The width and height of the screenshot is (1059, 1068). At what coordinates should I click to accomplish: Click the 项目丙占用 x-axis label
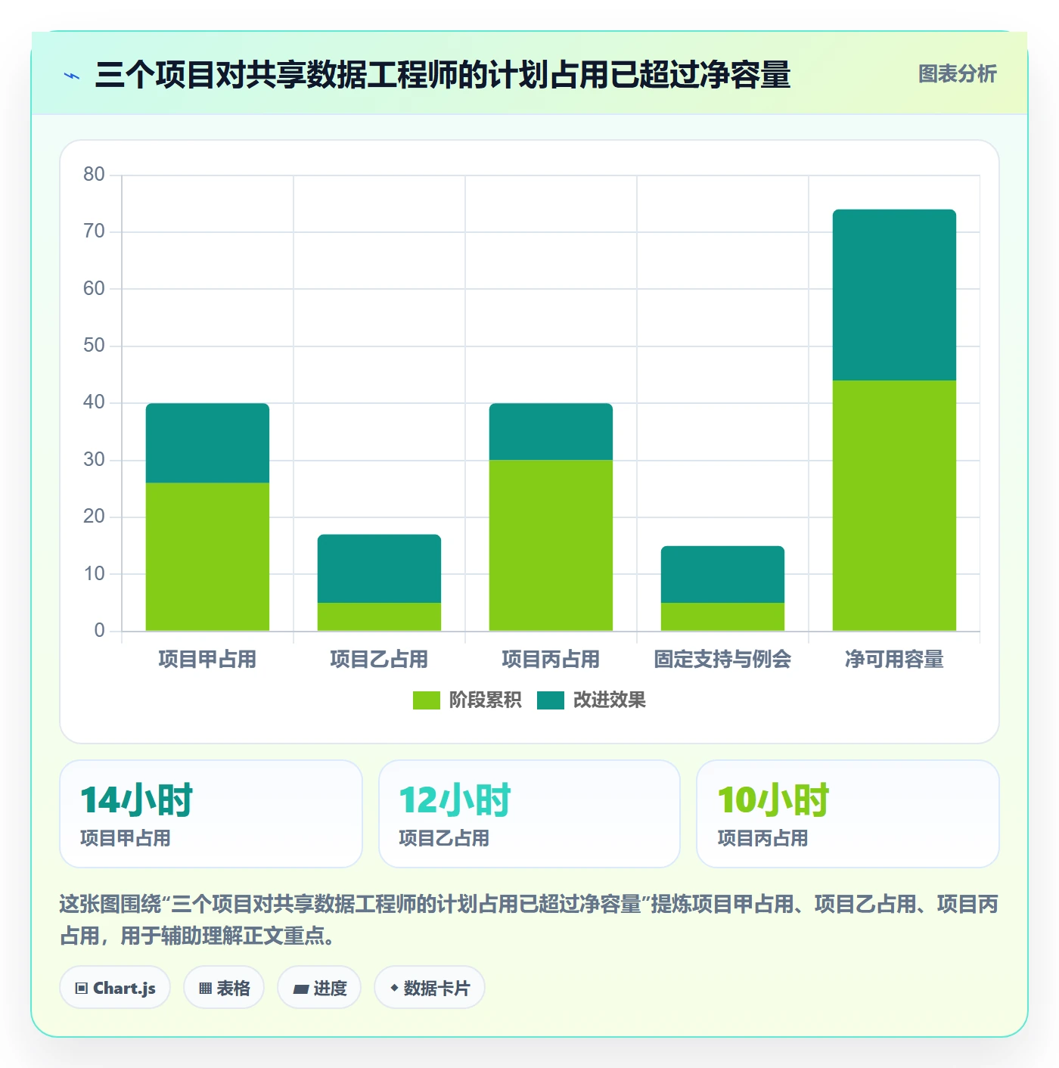point(551,660)
